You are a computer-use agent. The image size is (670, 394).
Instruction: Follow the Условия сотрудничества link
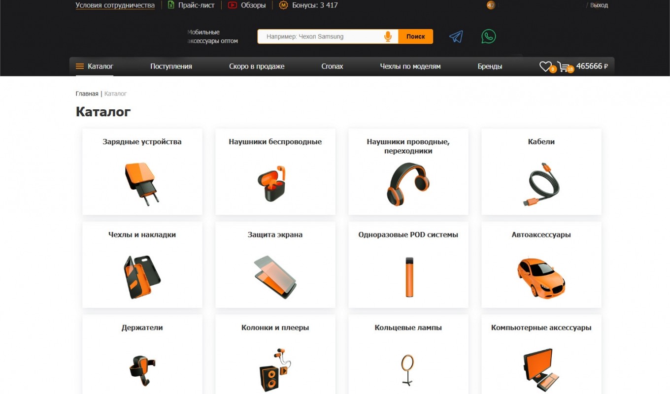click(x=115, y=5)
